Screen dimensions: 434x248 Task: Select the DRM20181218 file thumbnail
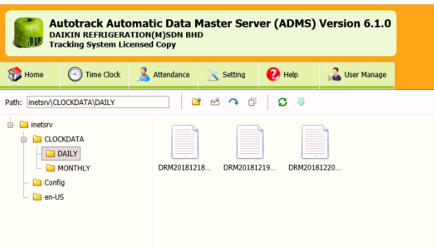click(x=185, y=148)
